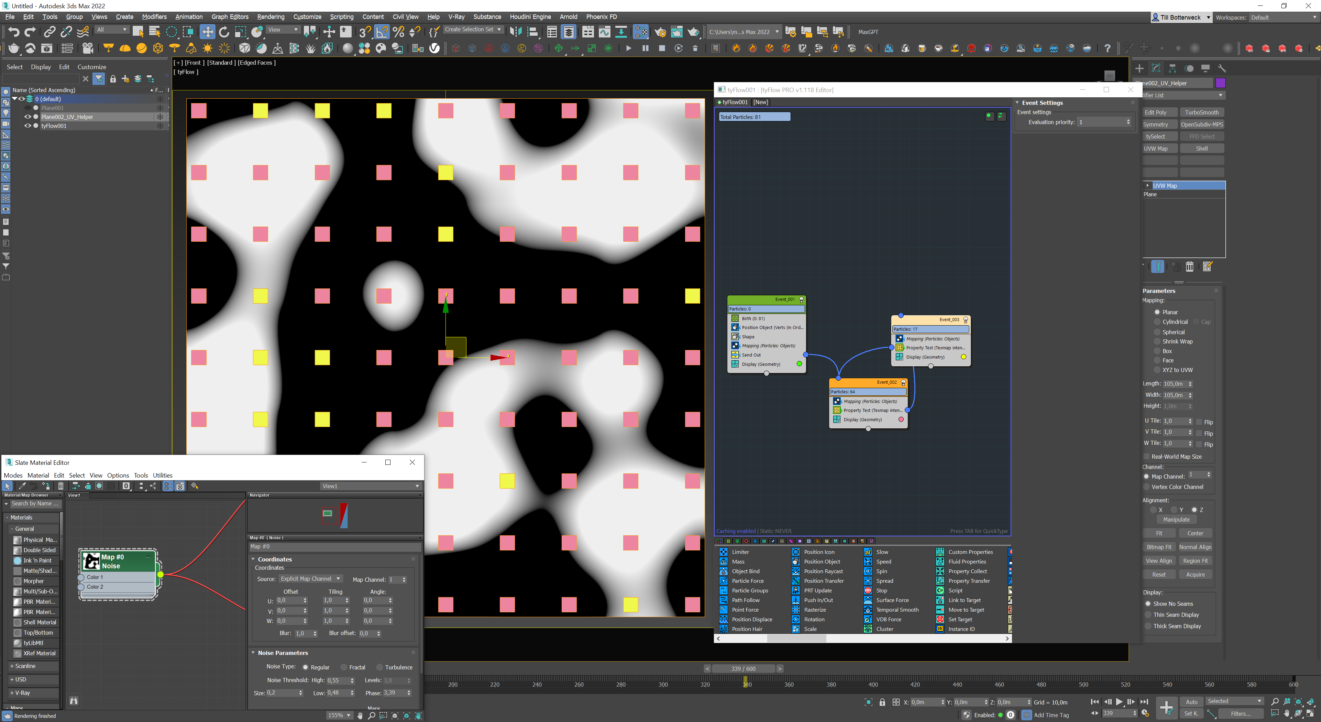The height and width of the screenshot is (722, 1321).
Task: Select Fractal noise type radio button
Action: 344,667
